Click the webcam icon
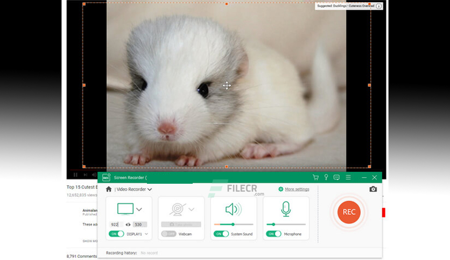450x260 pixels. point(178,209)
